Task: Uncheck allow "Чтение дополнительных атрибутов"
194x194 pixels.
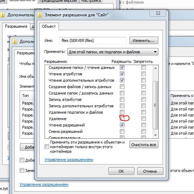Action: 122,80
